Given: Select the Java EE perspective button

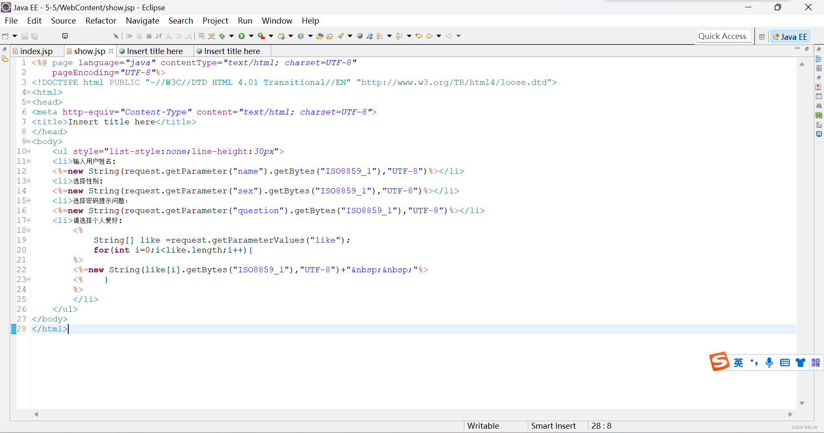Looking at the screenshot, I should coord(790,36).
